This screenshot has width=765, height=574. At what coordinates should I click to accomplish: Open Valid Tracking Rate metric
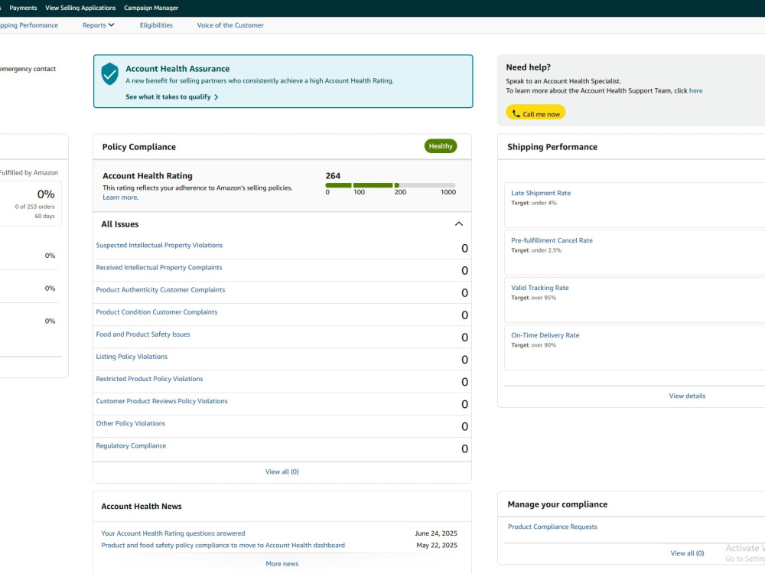click(539, 288)
